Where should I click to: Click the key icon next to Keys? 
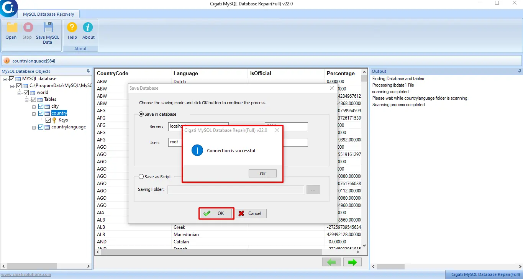click(x=54, y=120)
